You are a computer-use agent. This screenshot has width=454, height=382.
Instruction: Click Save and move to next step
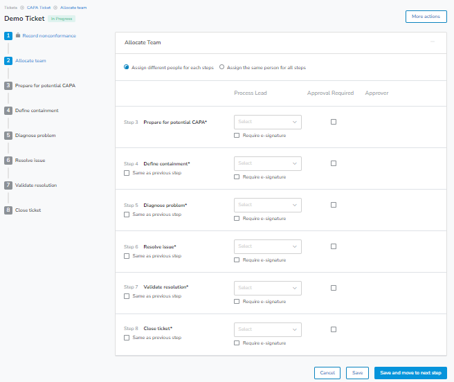tap(410, 373)
